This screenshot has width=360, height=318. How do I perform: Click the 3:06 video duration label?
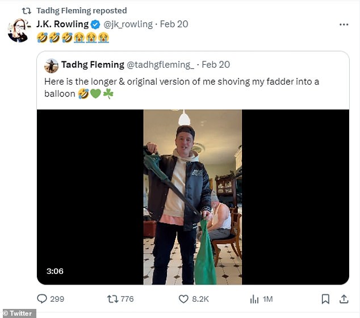point(55,271)
